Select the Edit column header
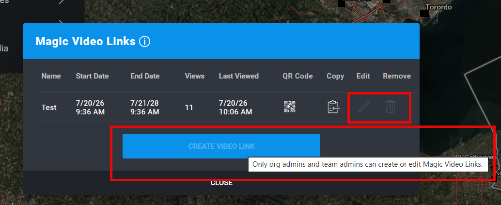Image resolution: width=501 pixels, height=205 pixels. pyautogui.click(x=363, y=76)
